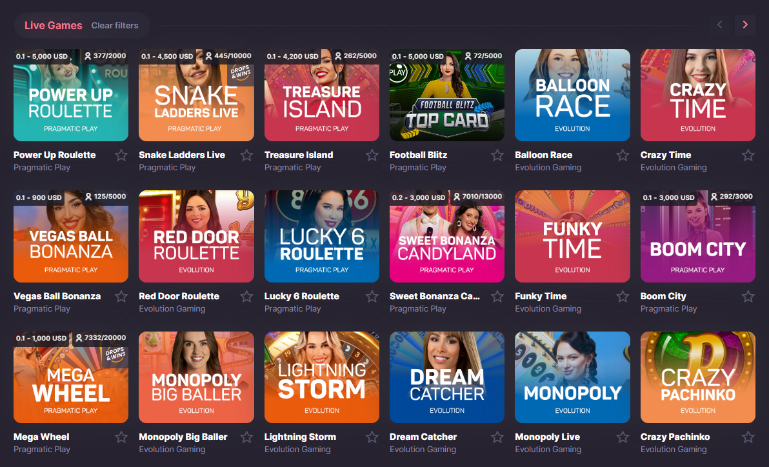The width and height of the screenshot is (769, 467).
Task: Open Dream Catcher game thumbnail
Action: 447,377
